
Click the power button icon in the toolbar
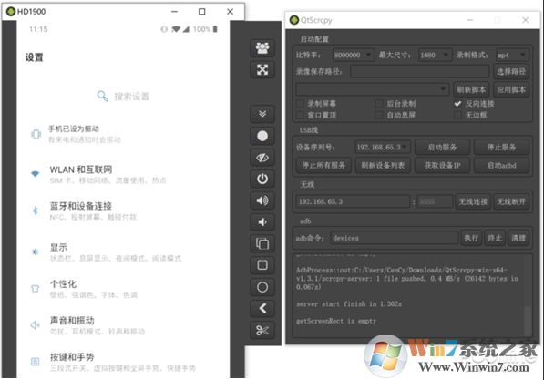(x=262, y=180)
